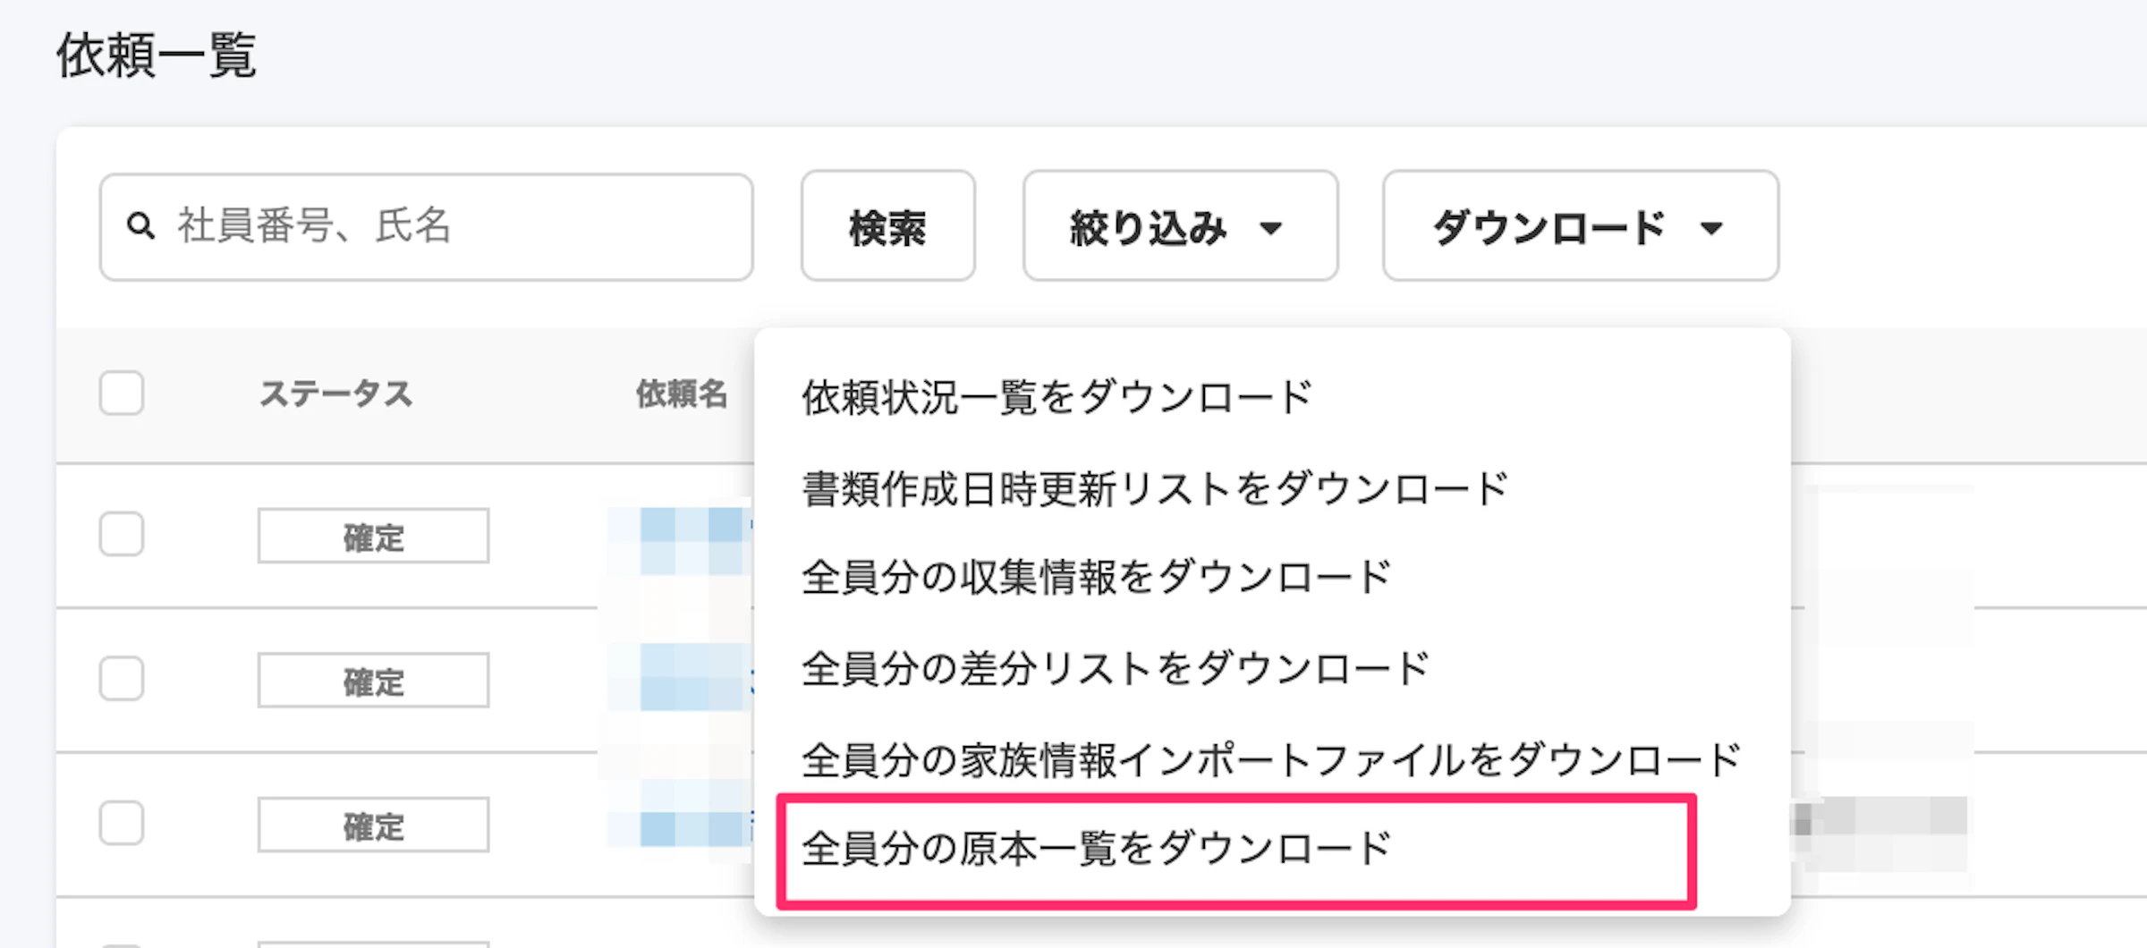The image size is (2147, 948).
Task: Click the first 確定 status button
Action: pos(373,537)
